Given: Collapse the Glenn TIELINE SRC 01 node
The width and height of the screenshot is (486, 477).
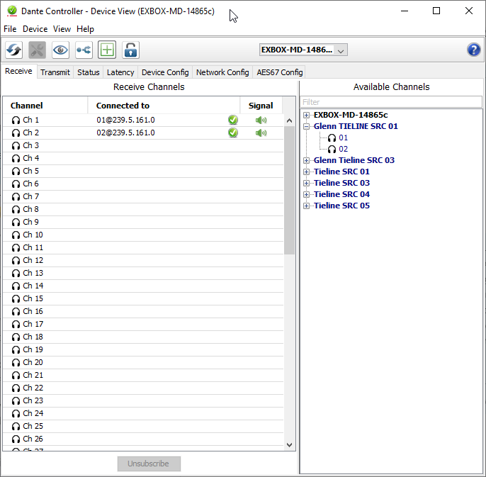Looking at the screenshot, I should click(x=306, y=126).
